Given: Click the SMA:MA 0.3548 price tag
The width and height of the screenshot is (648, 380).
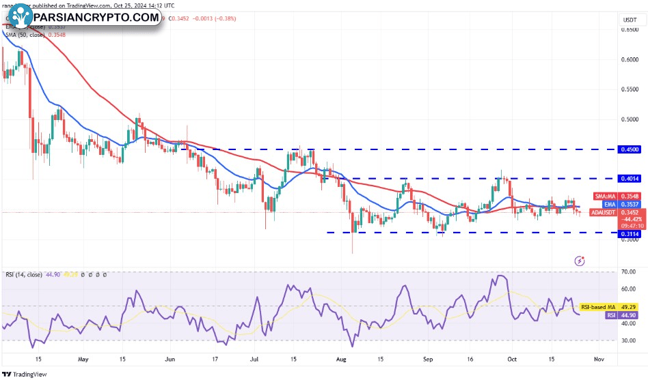Looking at the screenshot, I should 617,196.
